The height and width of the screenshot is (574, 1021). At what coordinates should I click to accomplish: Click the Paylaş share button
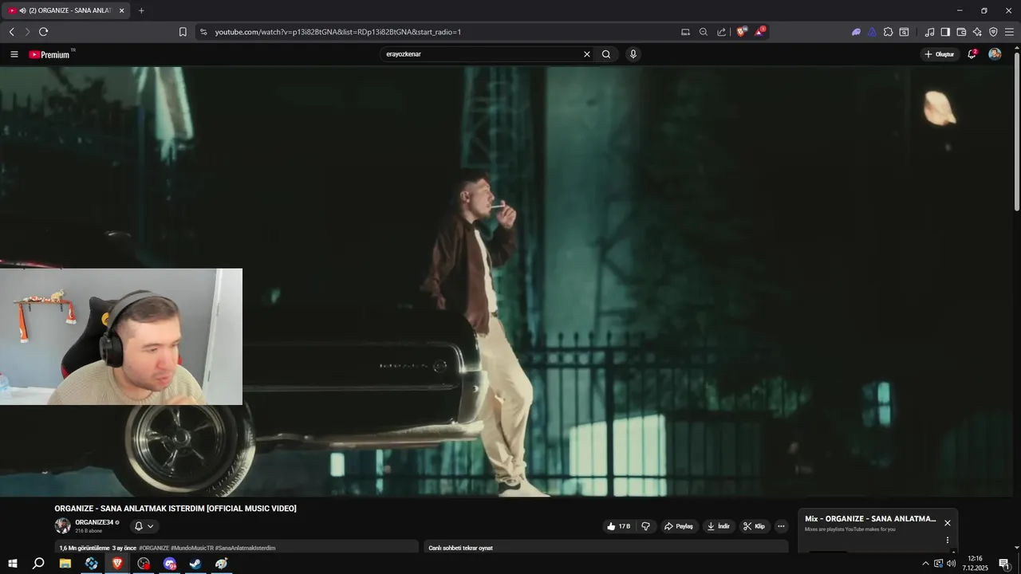point(679,526)
